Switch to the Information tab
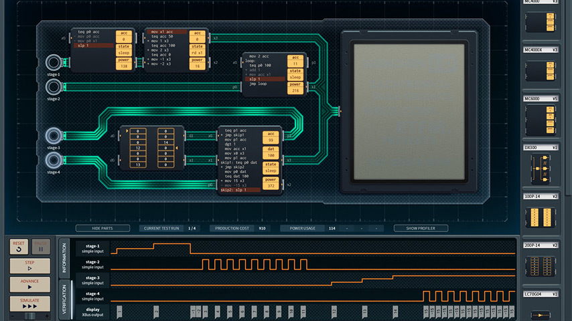 pos(64,257)
